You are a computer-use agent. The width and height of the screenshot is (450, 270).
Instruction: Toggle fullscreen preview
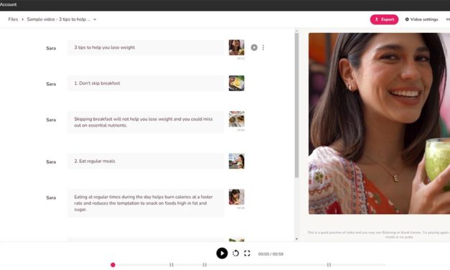pos(247,253)
